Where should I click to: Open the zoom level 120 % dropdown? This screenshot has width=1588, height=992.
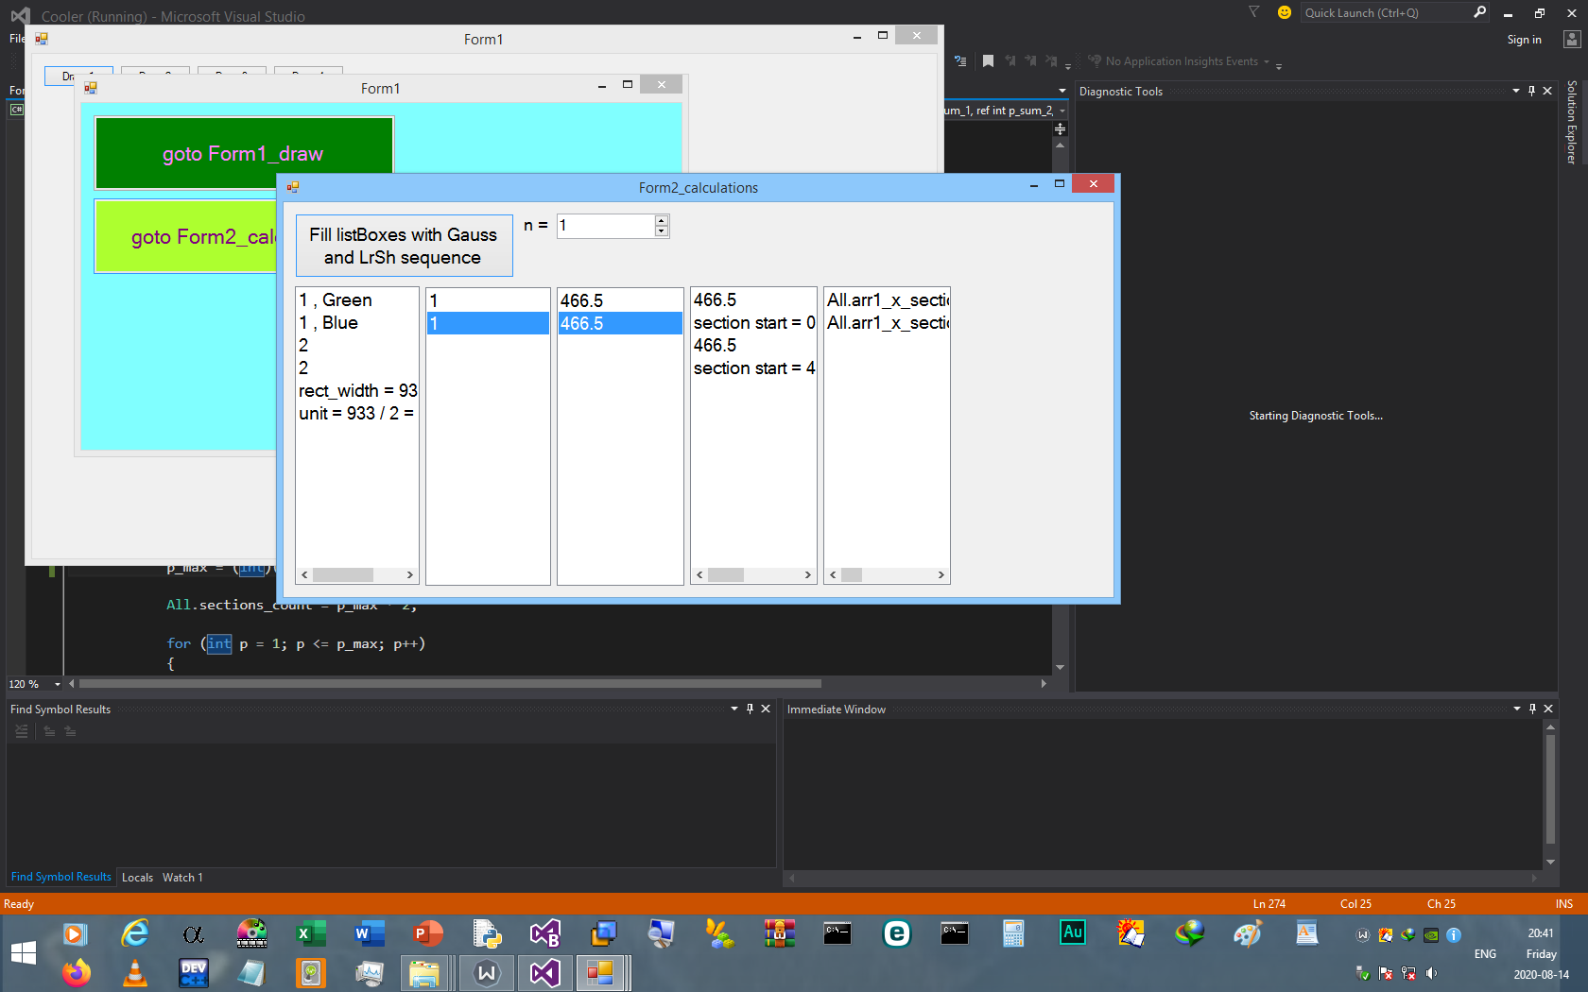click(x=58, y=684)
